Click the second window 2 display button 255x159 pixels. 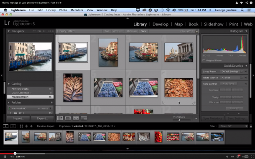click(13, 126)
